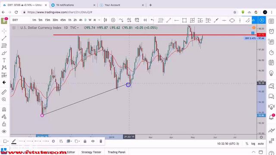276x155 pixels.
Task: Select the crosshair cursor tool
Action: tap(4, 31)
